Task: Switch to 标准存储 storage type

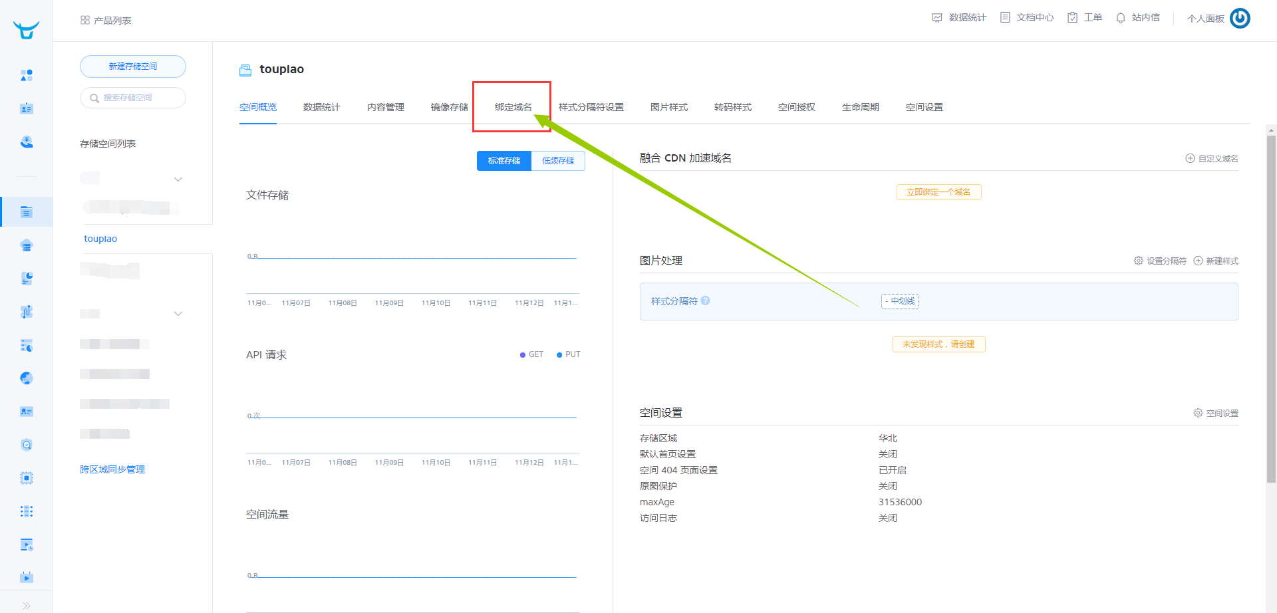Action: point(504,161)
